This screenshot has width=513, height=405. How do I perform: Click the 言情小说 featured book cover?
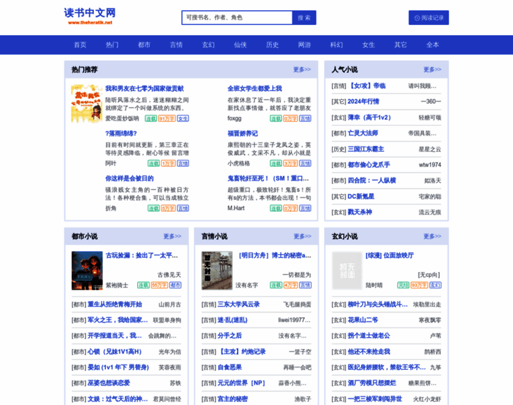(x=217, y=270)
